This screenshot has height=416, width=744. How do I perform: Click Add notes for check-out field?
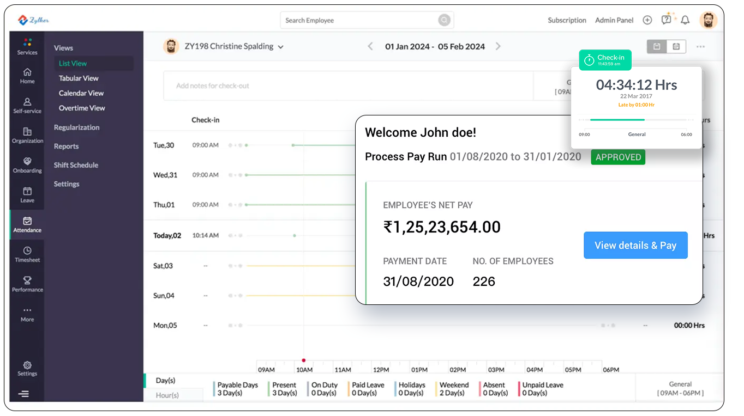348,86
